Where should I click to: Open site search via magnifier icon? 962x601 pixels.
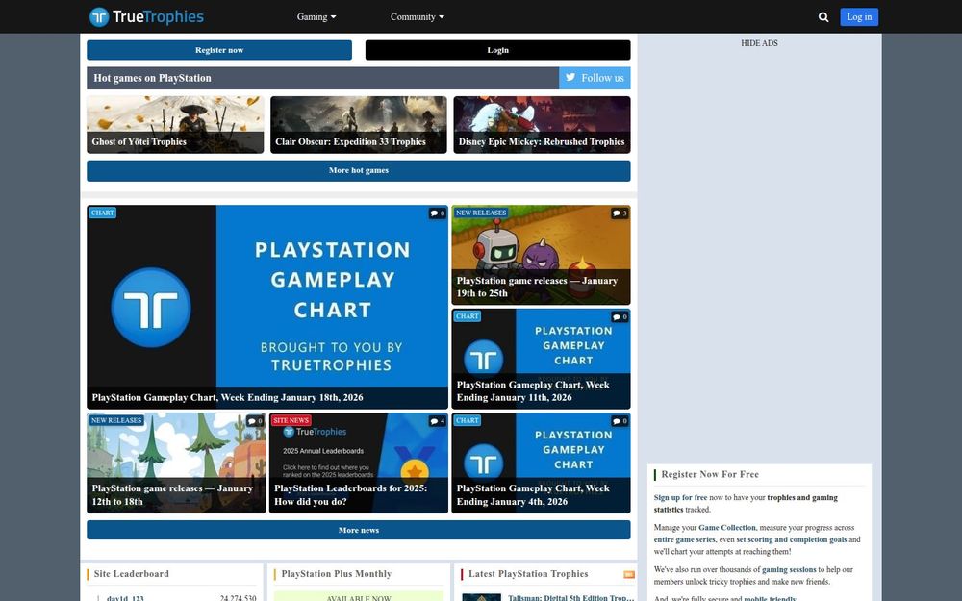823,17
